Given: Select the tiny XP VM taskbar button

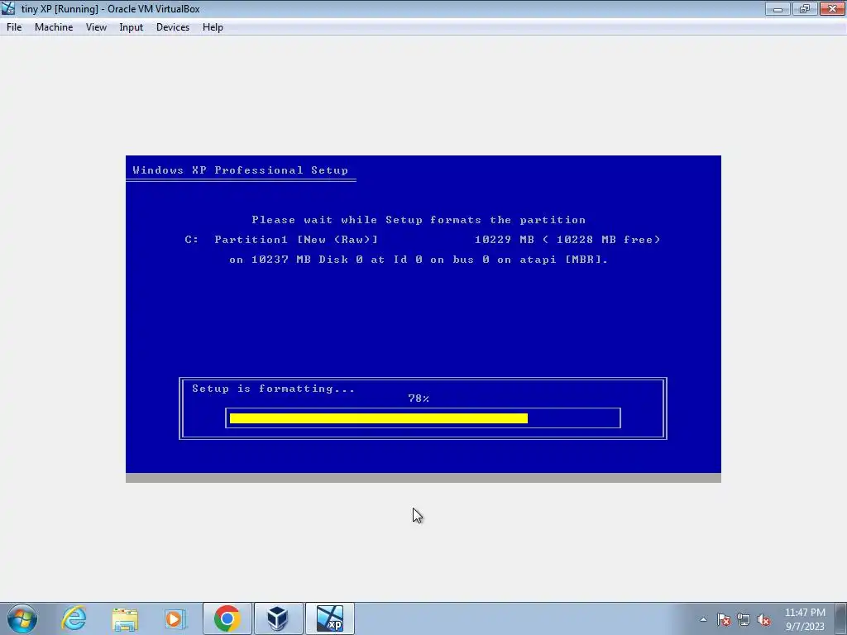Looking at the screenshot, I should [x=329, y=618].
